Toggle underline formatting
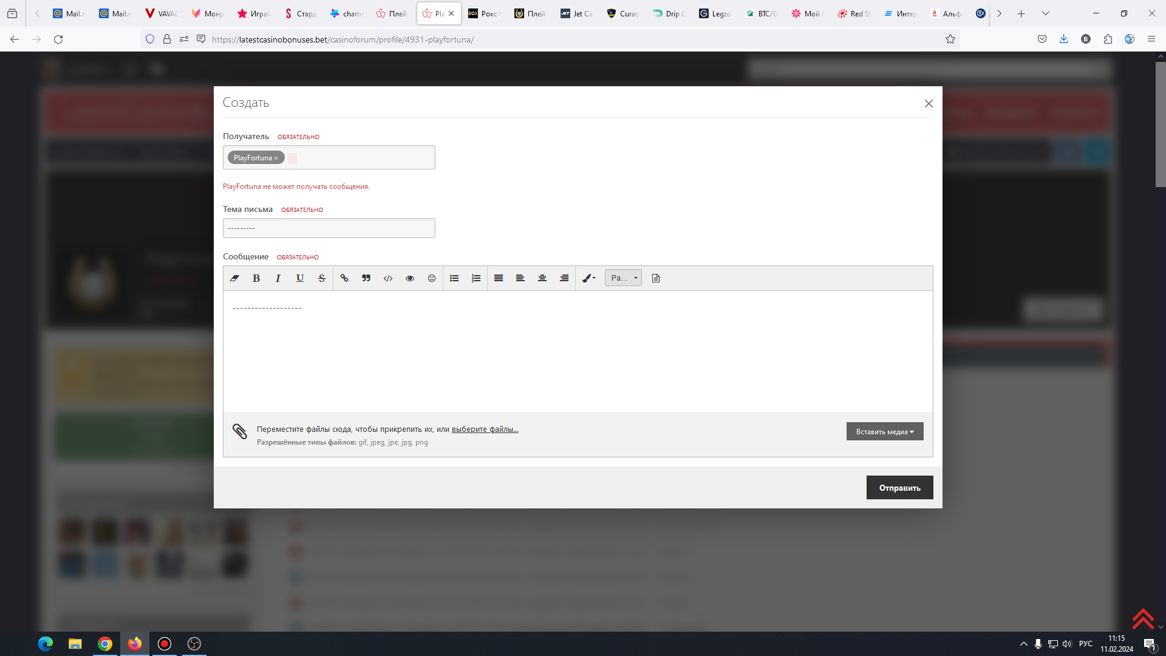Viewport: 1166px width, 656px height. coord(300,278)
